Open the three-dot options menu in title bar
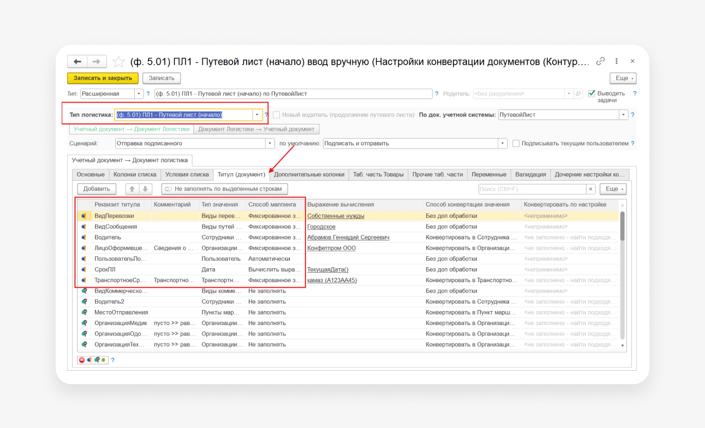 [617, 61]
